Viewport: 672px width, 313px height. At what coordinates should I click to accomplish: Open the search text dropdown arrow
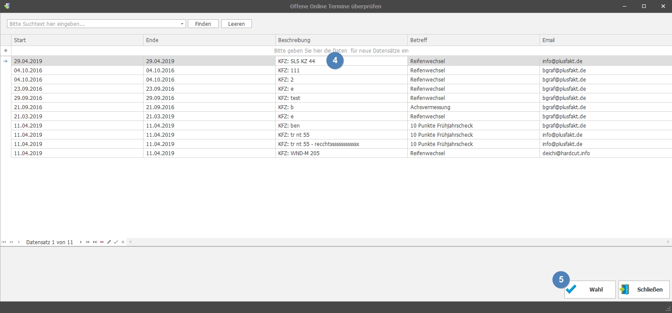(x=182, y=24)
